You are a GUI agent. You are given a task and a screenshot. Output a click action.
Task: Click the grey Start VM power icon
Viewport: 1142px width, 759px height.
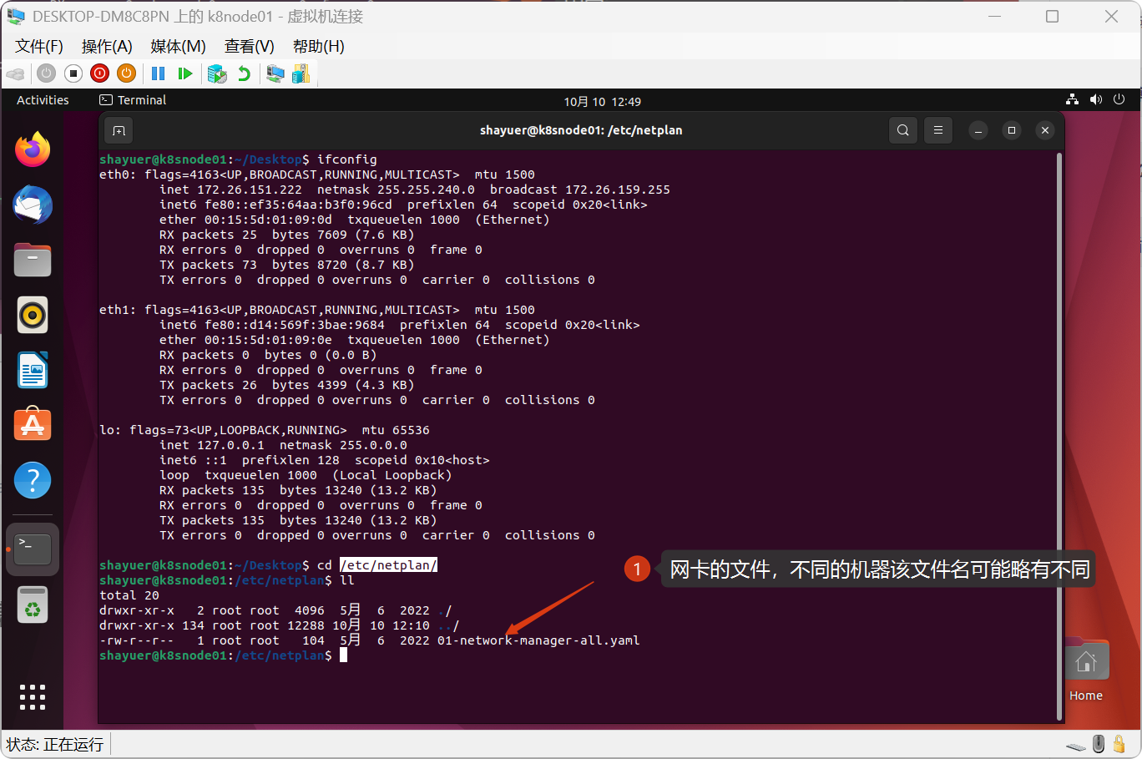pos(47,73)
